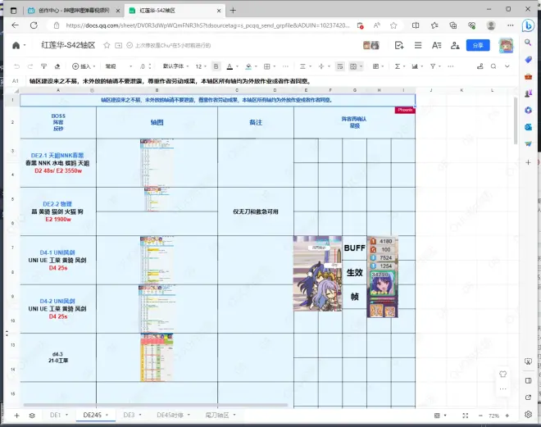Add a new sheet with the plus icon
Viewport: 541px width, 427px height.
(x=17, y=416)
